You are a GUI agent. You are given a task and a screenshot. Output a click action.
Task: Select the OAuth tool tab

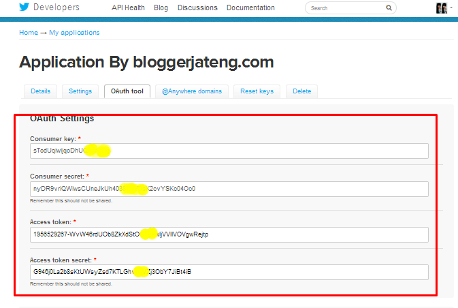click(x=127, y=91)
